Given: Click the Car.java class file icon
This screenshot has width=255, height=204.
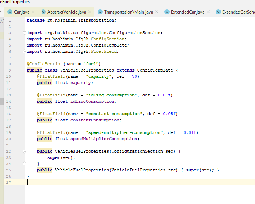Looking at the screenshot, I should 10,12.
